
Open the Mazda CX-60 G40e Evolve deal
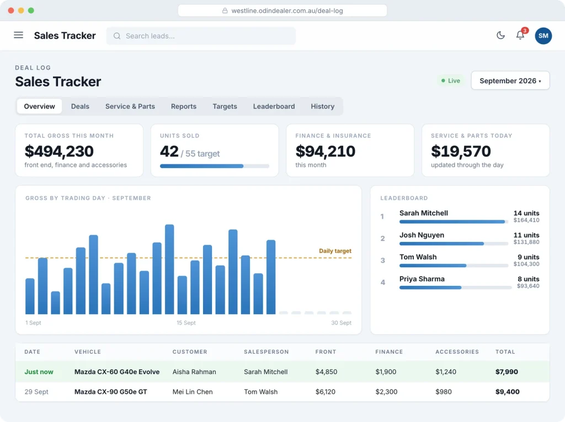[x=117, y=372]
